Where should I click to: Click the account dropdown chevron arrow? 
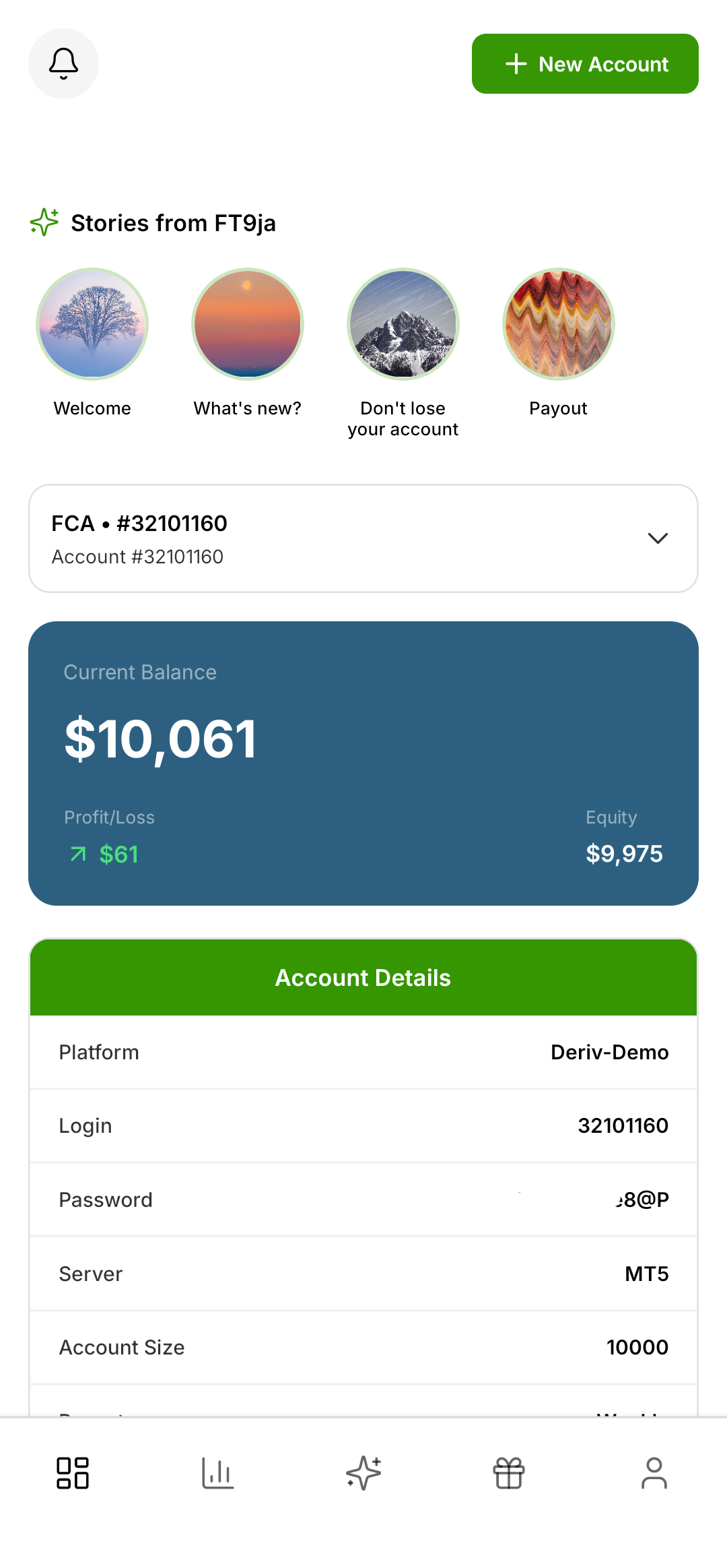click(658, 538)
